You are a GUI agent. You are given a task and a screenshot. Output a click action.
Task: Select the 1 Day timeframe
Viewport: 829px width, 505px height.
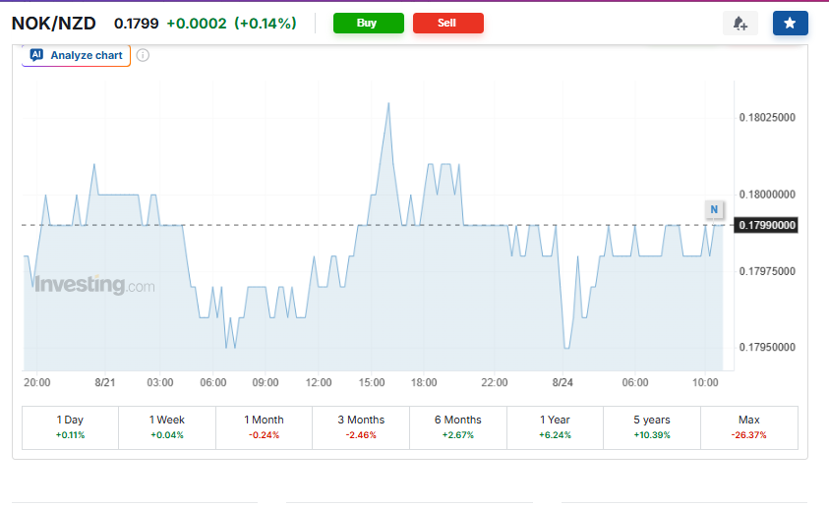click(71, 427)
